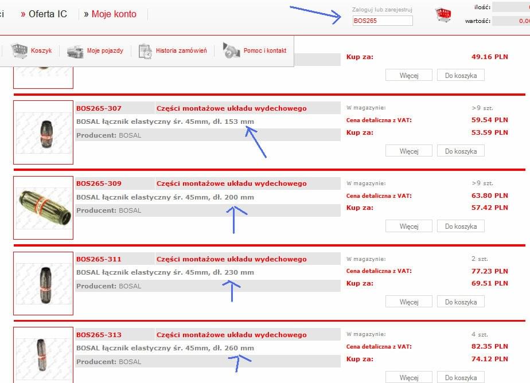Click retail price 77.23 PLN
The width and height of the screenshot is (530, 383).
[490, 271]
